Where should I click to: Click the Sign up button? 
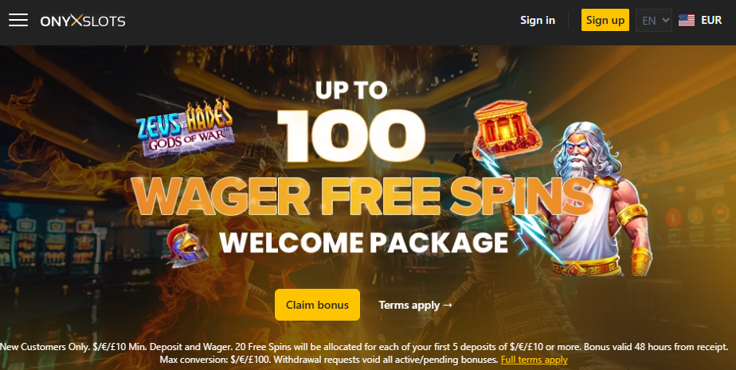point(605,20)
